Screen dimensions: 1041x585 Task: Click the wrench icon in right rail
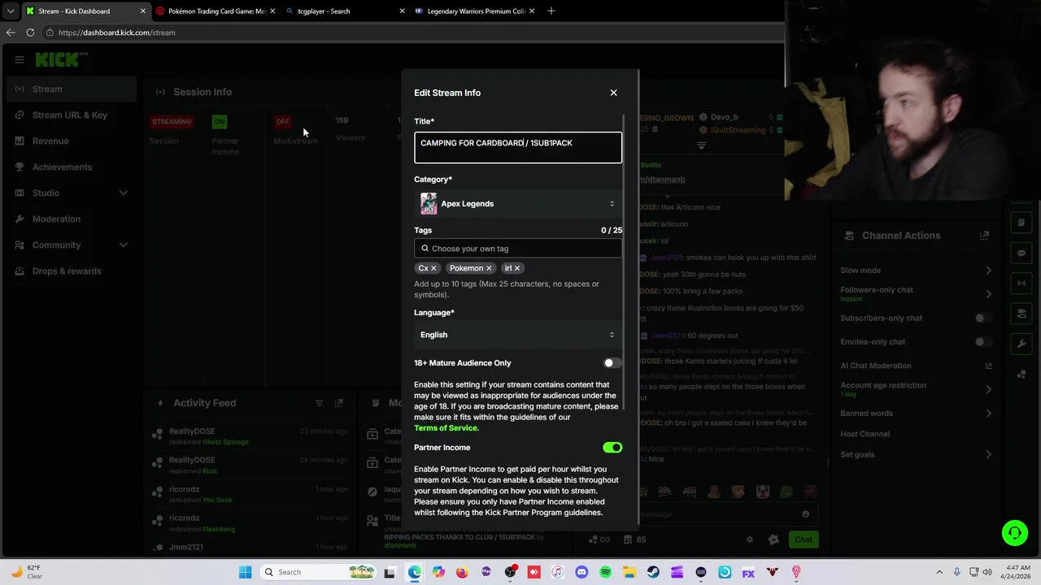point(1021,344)
